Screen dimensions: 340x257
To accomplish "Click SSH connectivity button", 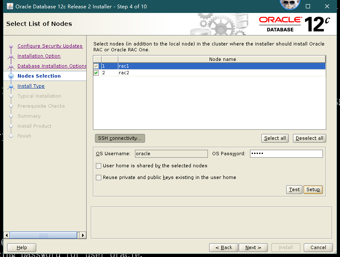I will click(120, 138).
